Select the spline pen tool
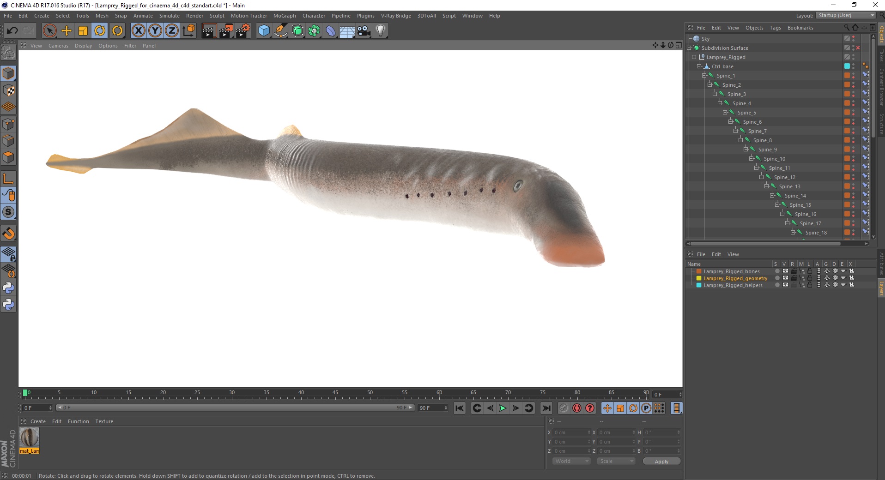Screen dimensions: 885x480 click(x=281, y=31)
